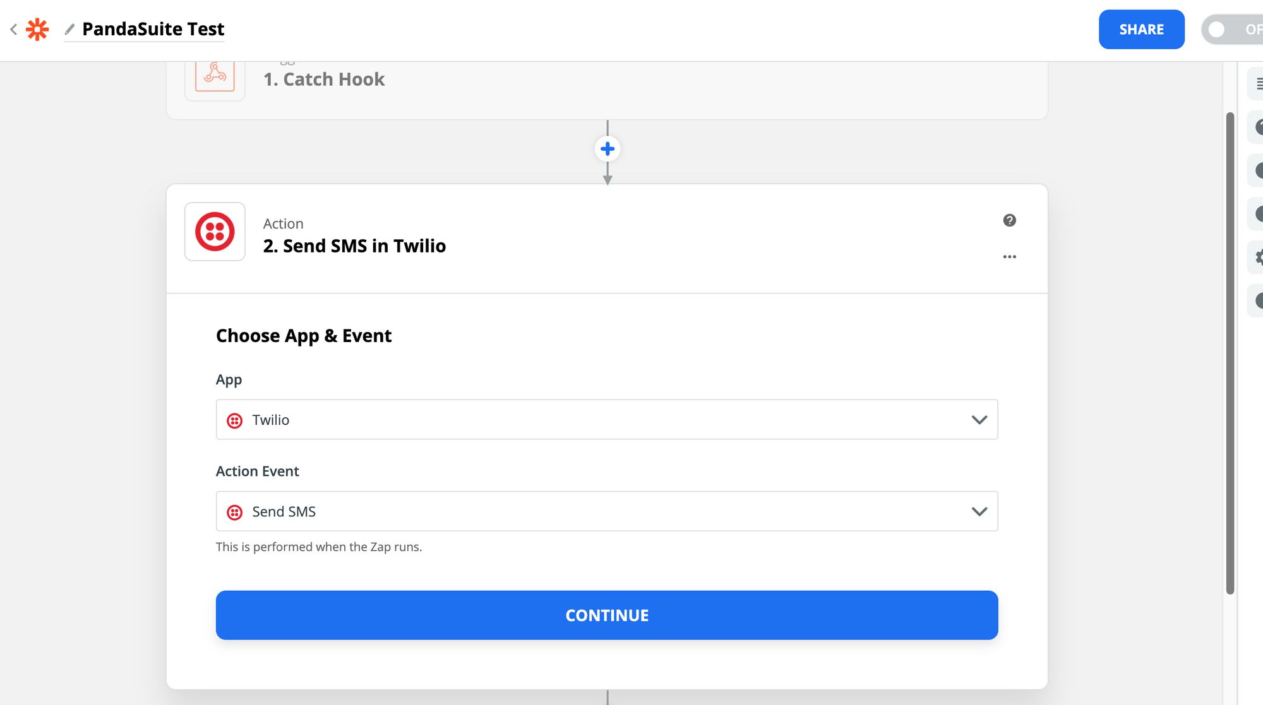1263x705 pixels.
Task: Expand the Twilio selector with the chevron arrow
Action: click(x=979, y=419)
